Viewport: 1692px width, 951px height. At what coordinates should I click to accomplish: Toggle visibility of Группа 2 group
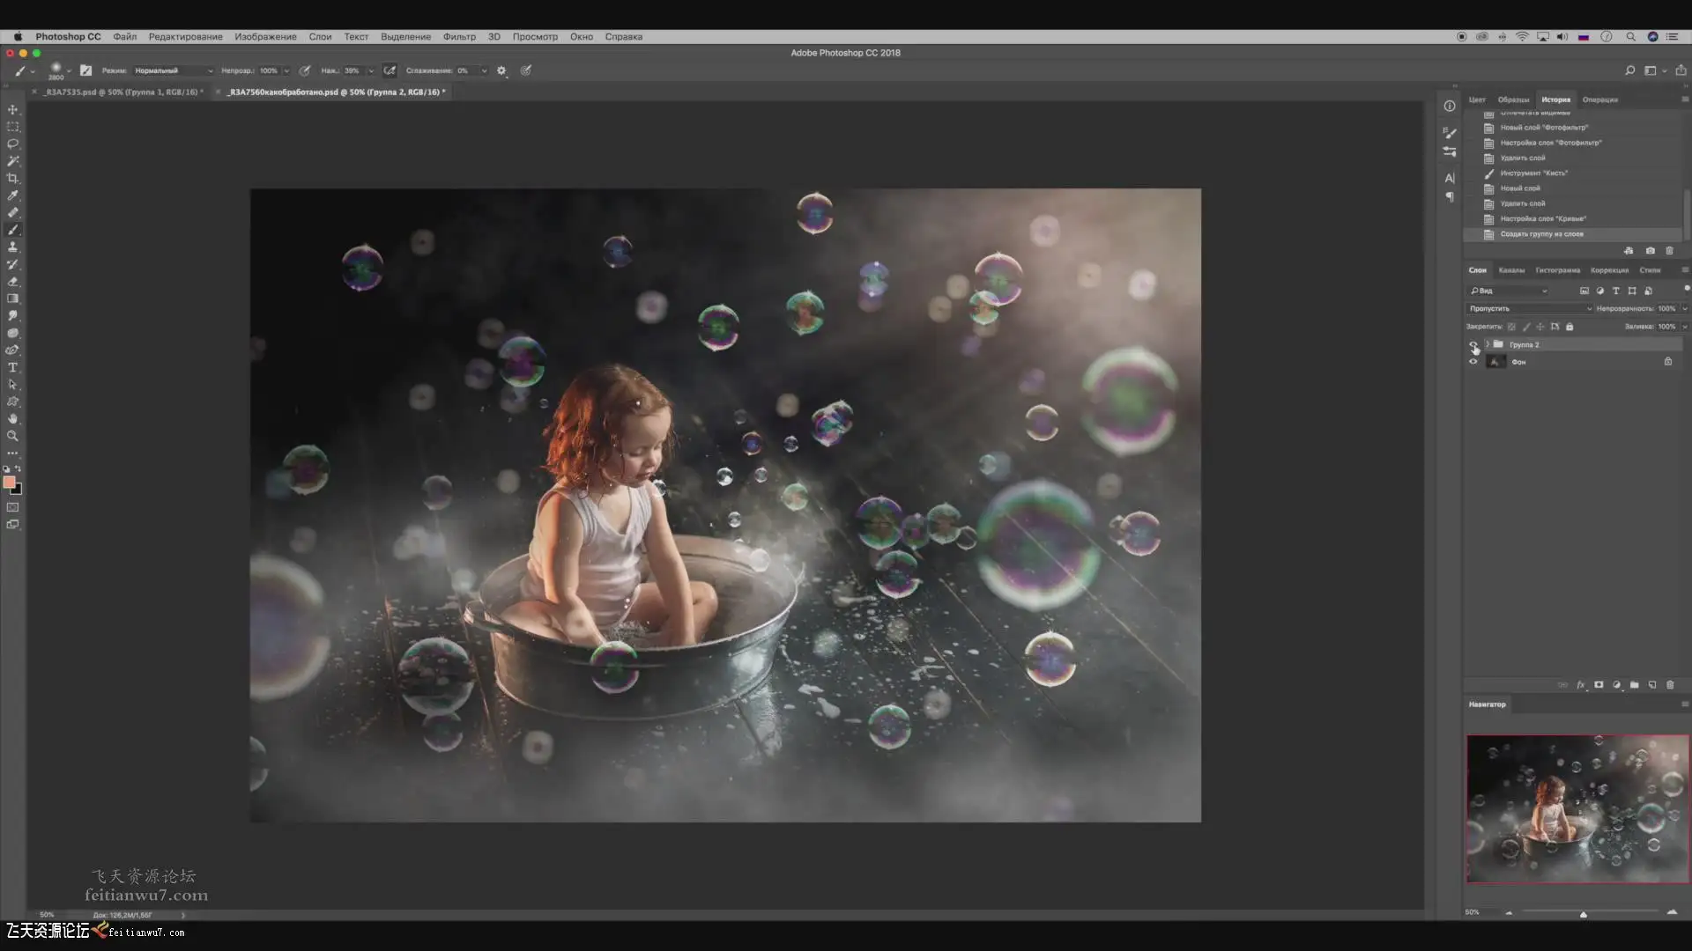1473,344
